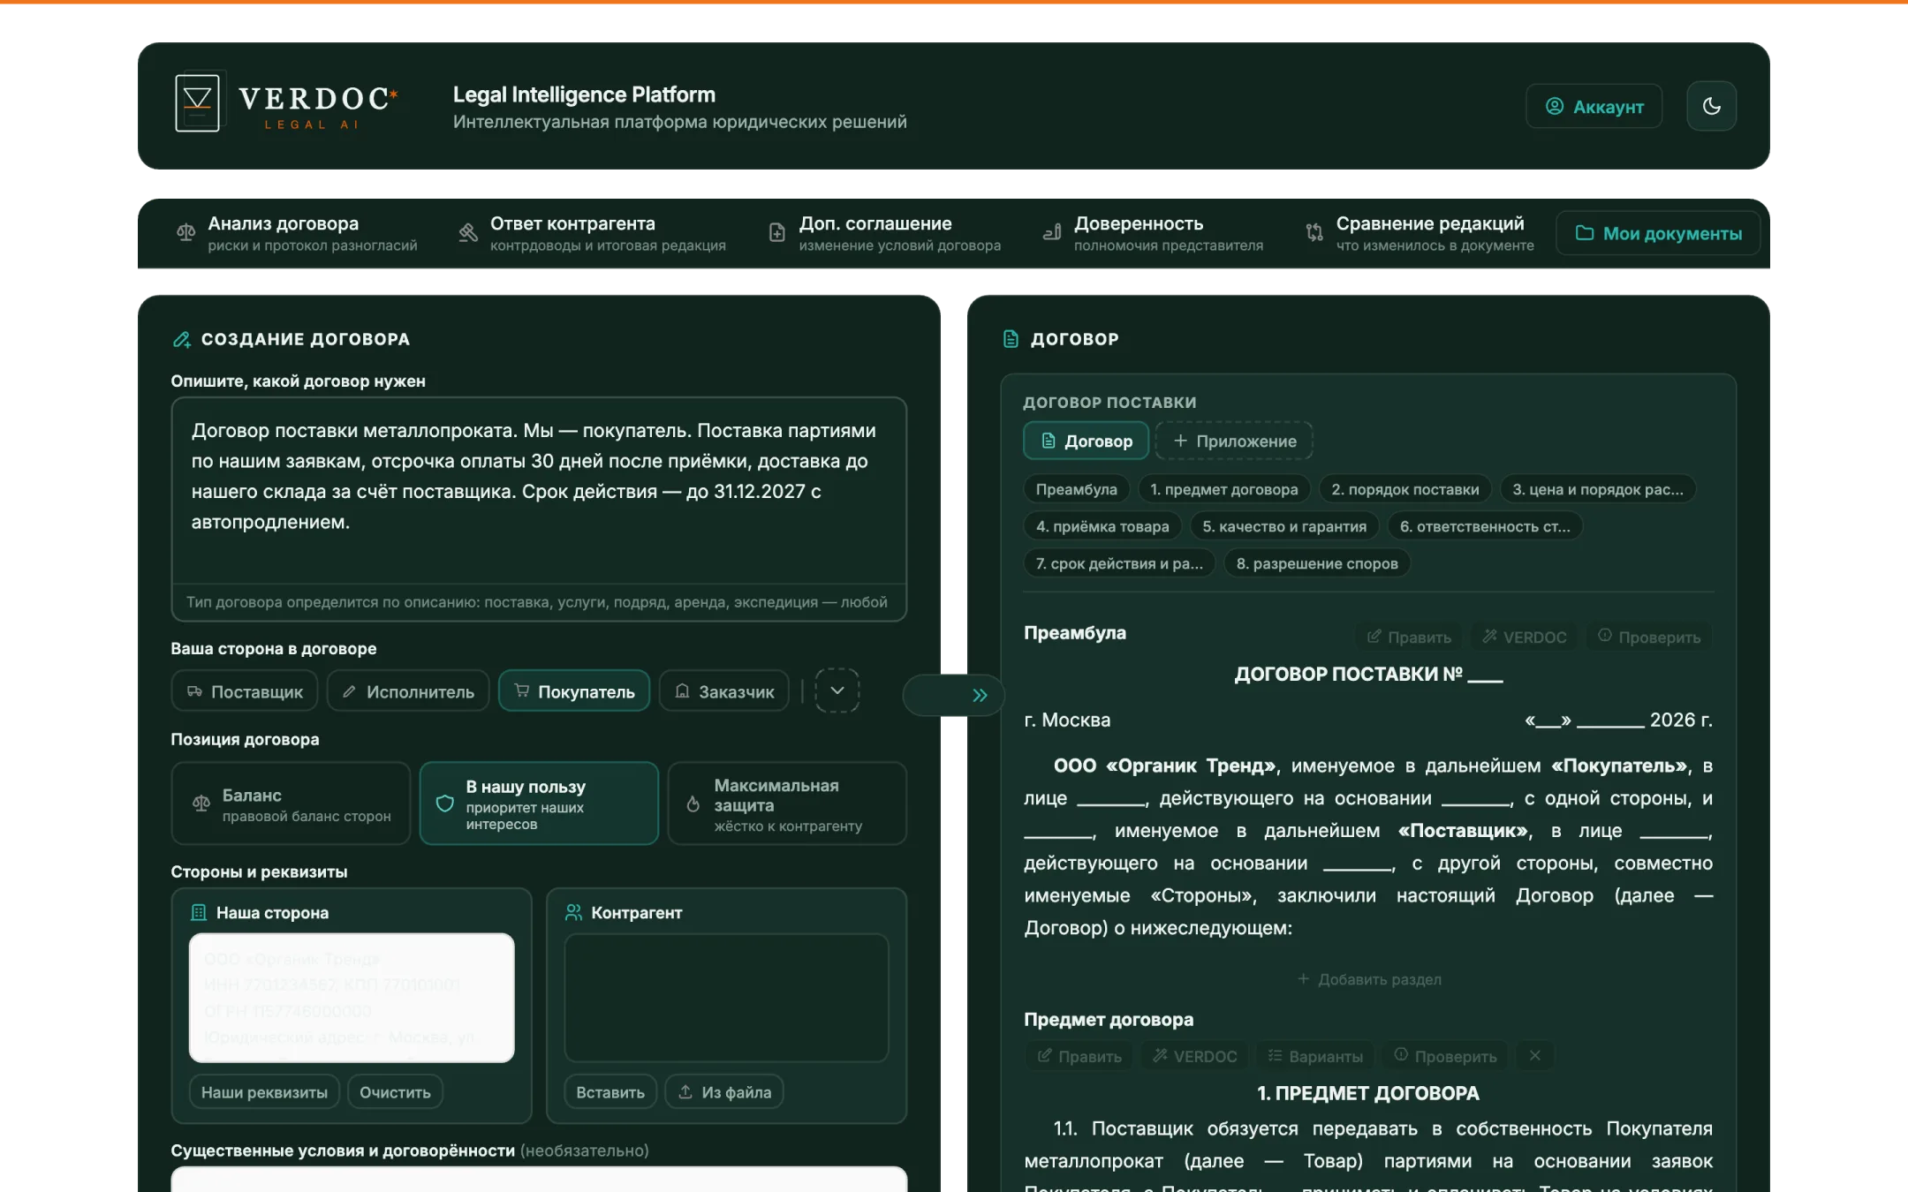Select Исполнитель as your side
The height and width of the screenshot is (1192, 1908).
408,691
